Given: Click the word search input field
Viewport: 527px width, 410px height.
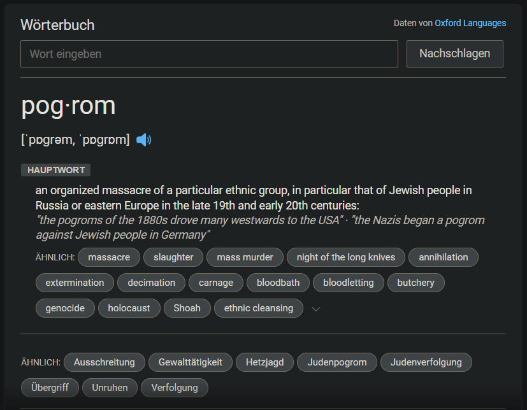Looking at the screenshot, I should [x=209, y=54].
